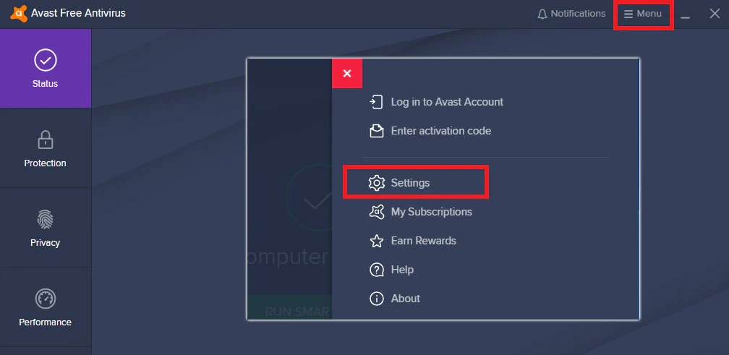The height and width of the screenshot is (355, 729).
Task: Open My Subscriptions
Action: [x=432, y=212]
